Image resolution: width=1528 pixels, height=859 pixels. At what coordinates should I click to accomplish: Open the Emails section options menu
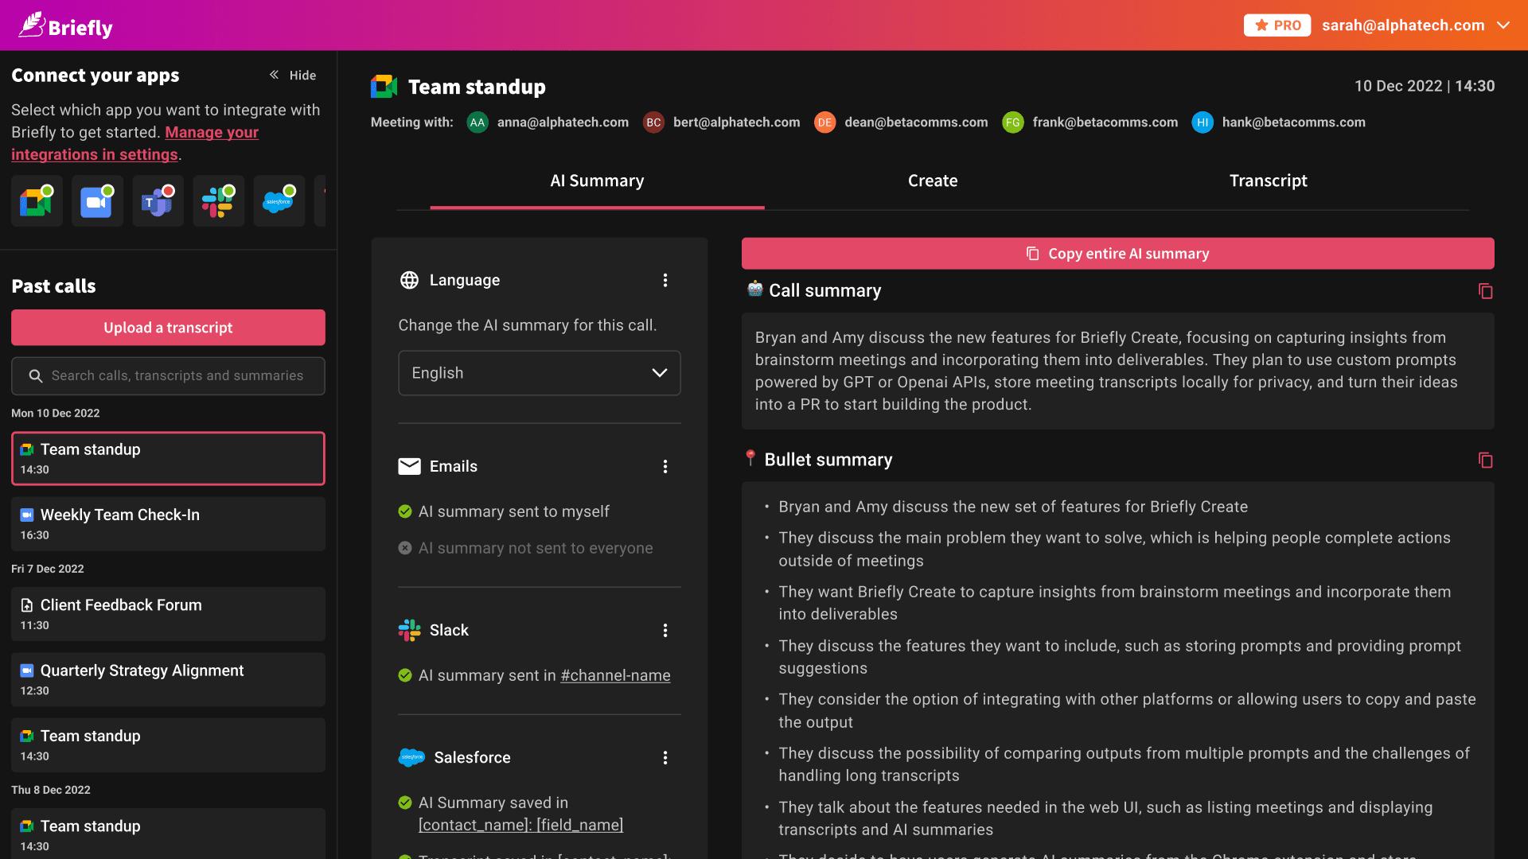click(x=665, y=467)
